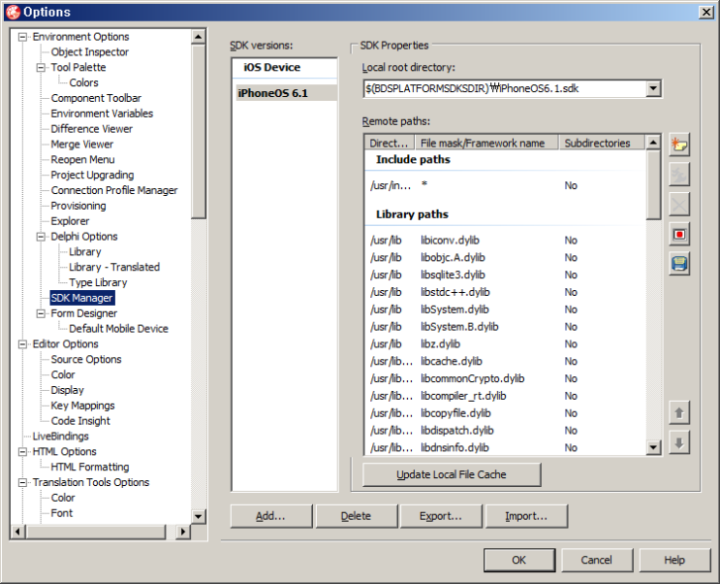Collapse the Tool Palette node

(x=41, y=68)
